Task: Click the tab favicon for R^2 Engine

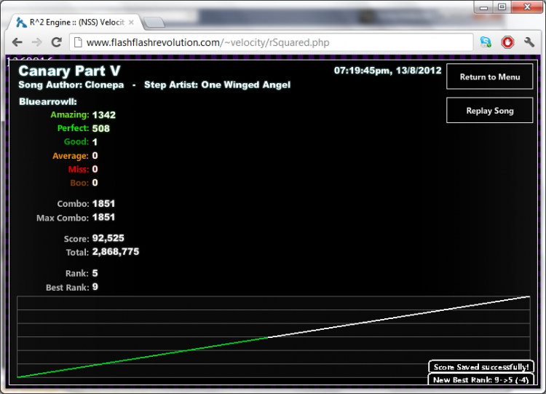Action: click(x=21, y=23)
